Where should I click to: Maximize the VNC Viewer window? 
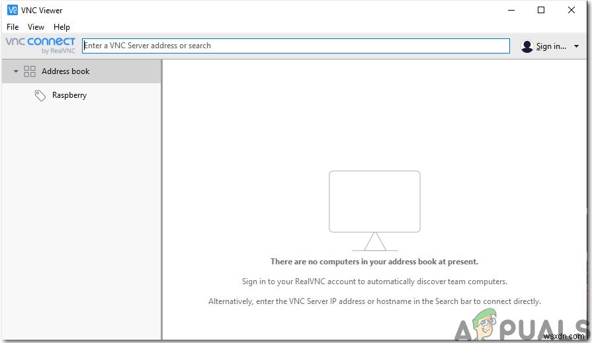click(x=541, y=10)
